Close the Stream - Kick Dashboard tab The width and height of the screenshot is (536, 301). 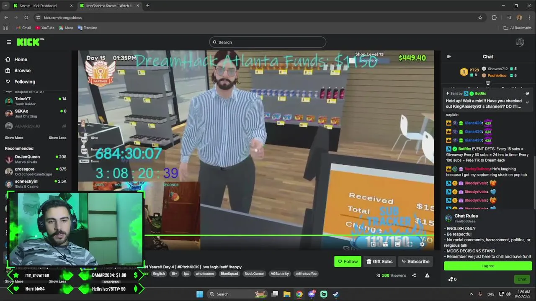(x=71, y=6)
